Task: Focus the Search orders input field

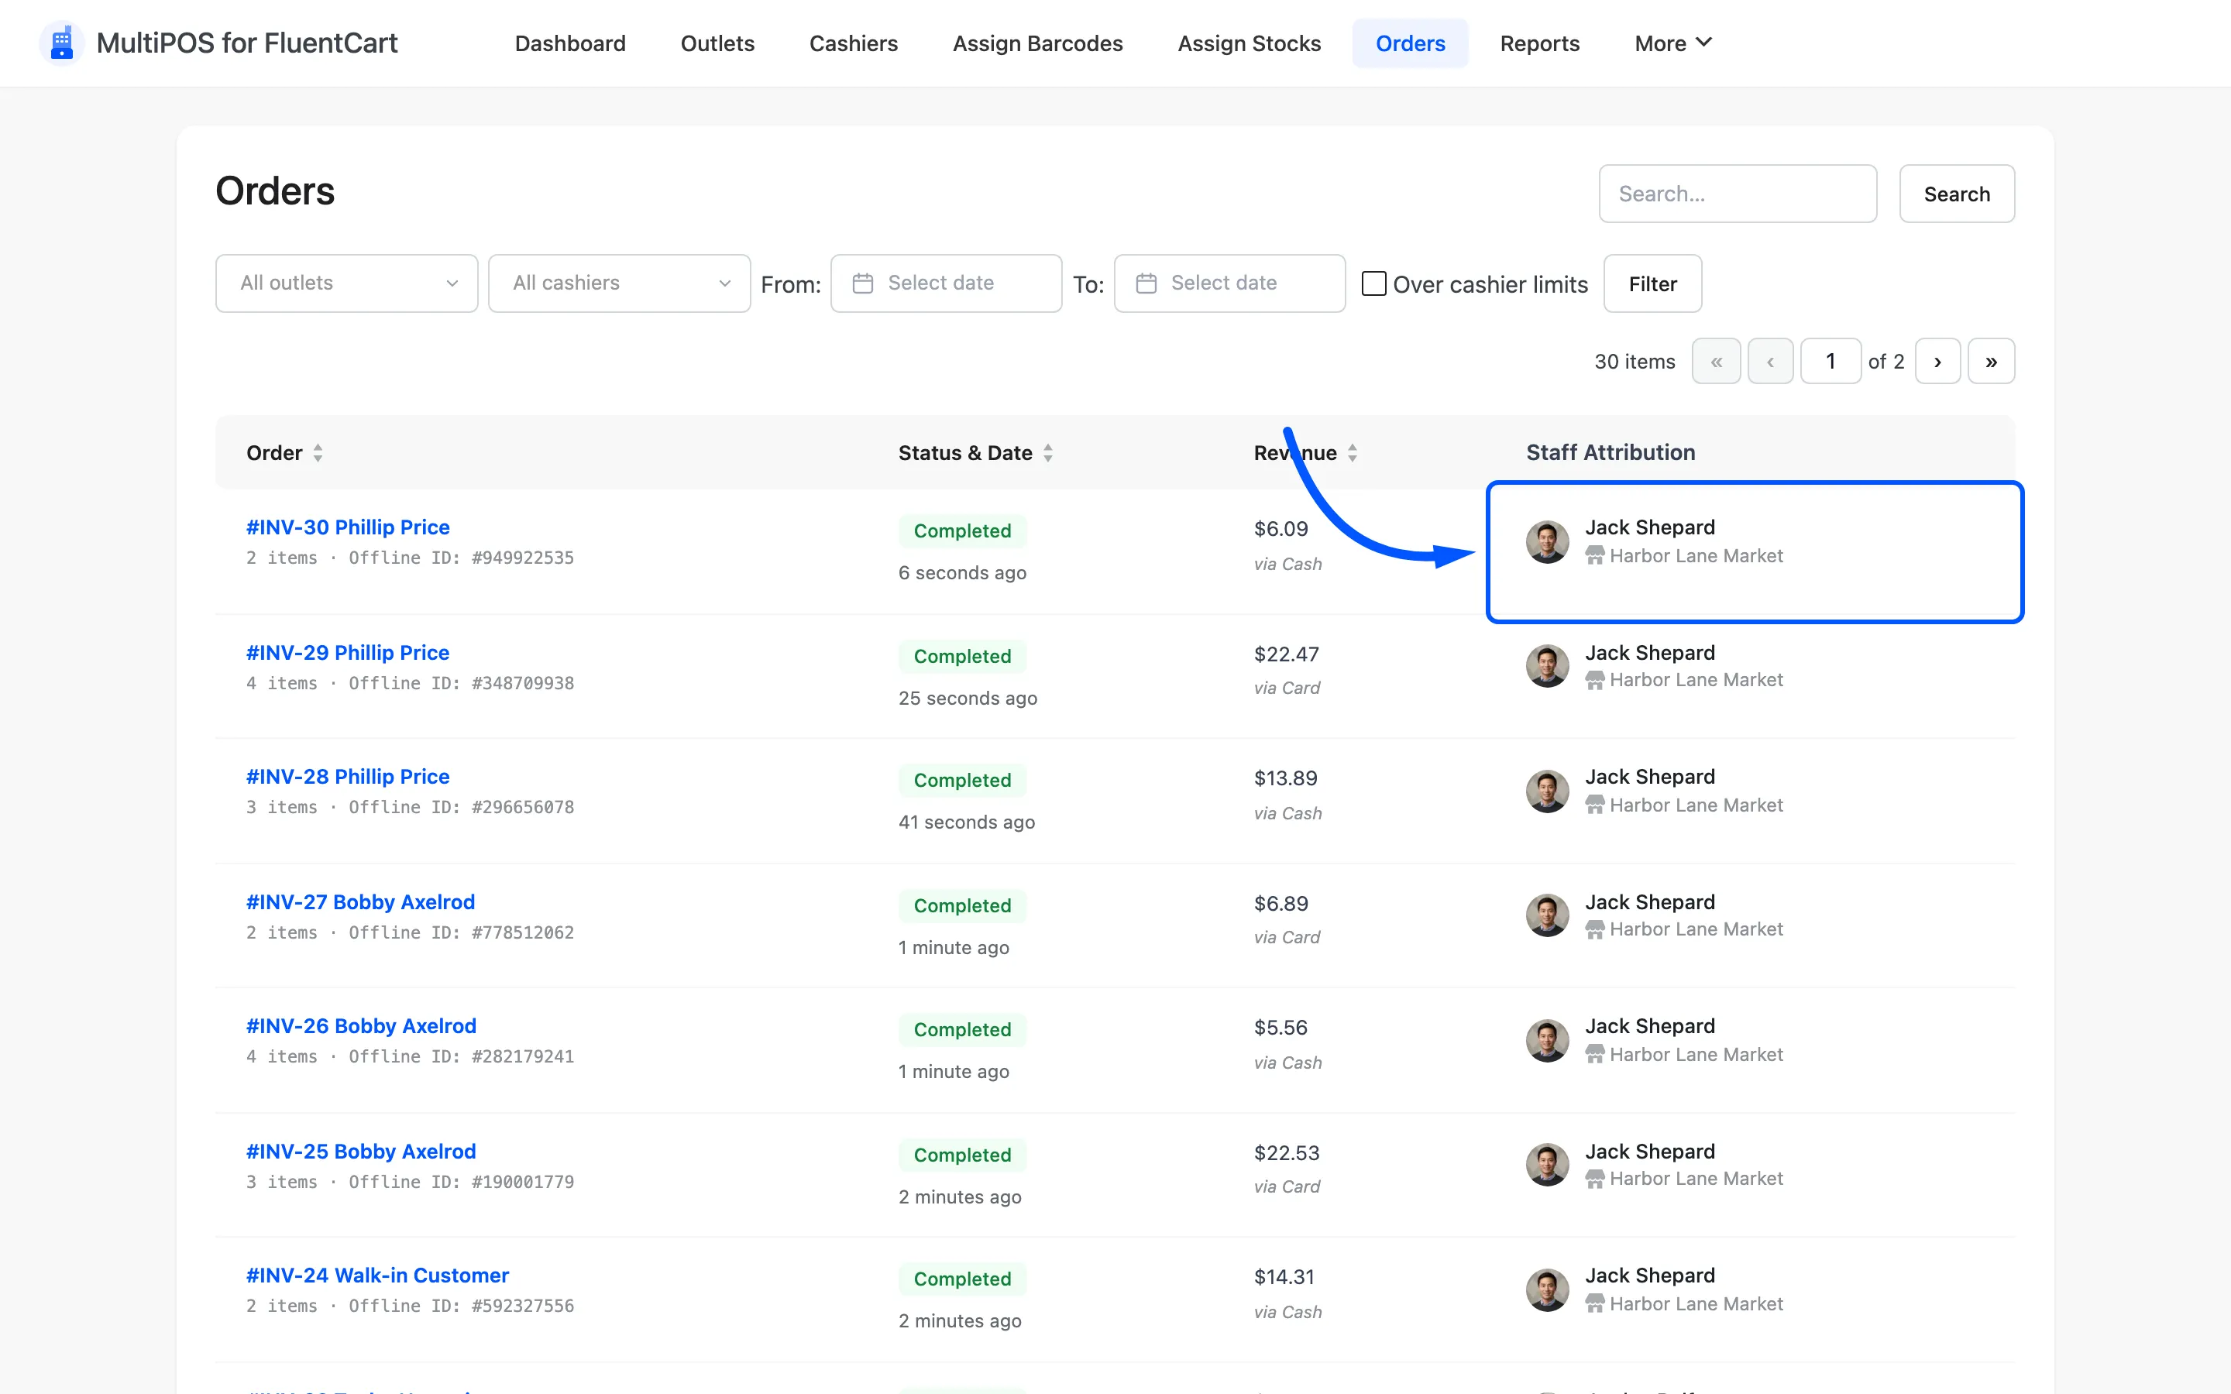Action: coord(1738,194)
